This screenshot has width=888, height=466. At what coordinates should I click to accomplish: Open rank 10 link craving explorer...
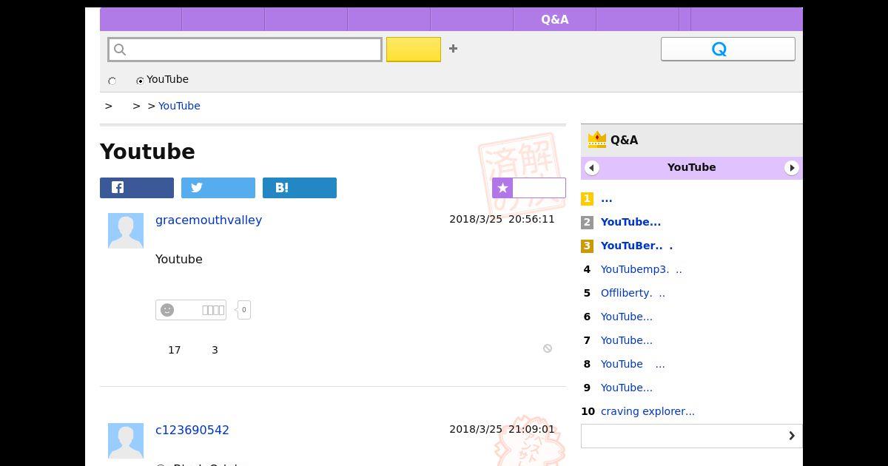click(x=647, y=411)
